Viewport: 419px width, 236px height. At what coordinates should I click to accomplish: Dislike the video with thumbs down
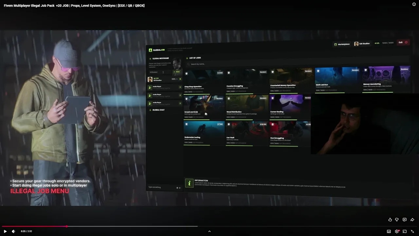[x=397, y=220]
